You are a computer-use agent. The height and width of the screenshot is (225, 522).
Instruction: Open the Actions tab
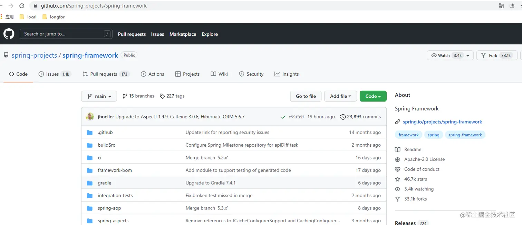pyautogui.click(x=152, y=74)
